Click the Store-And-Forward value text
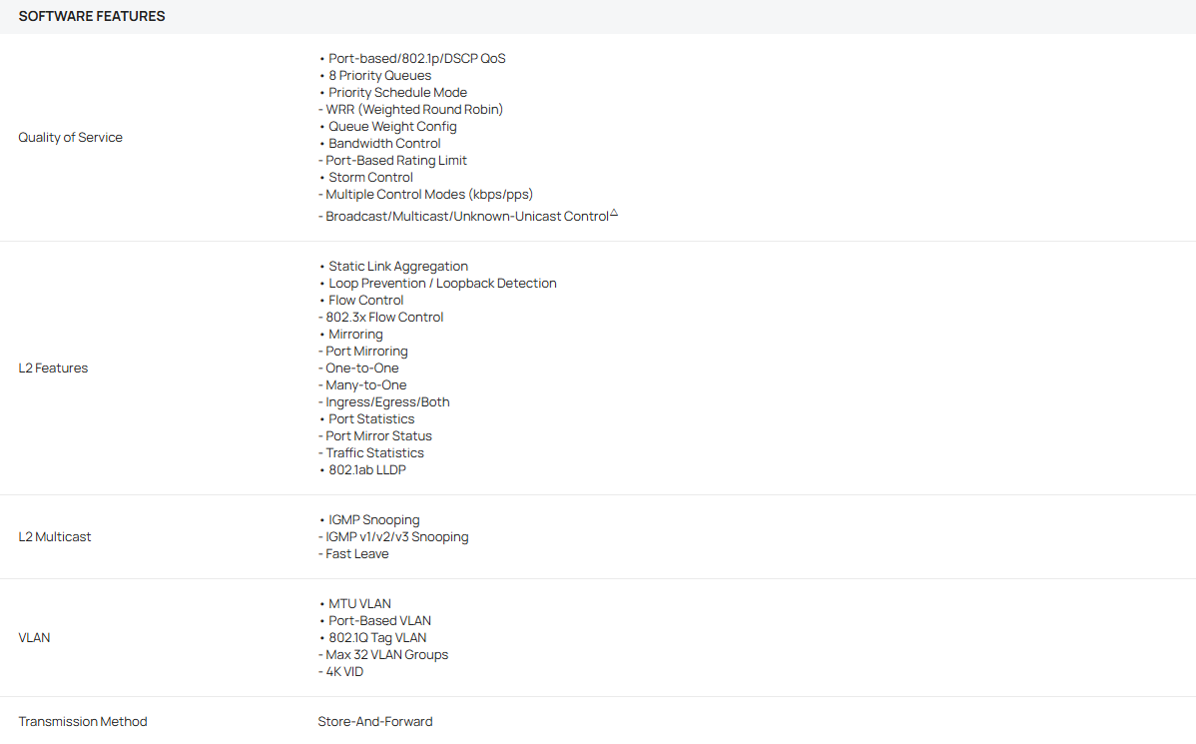 (x=375, y=721)
